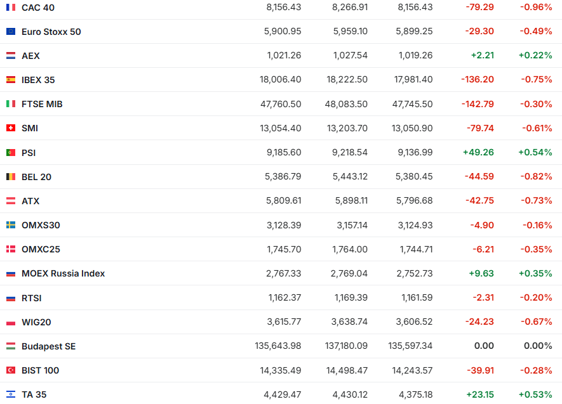The height and width of the screenshot is (404, 562).
Task: Click the ATX percentage change -0.73%
Action: [x=537, y=201]
